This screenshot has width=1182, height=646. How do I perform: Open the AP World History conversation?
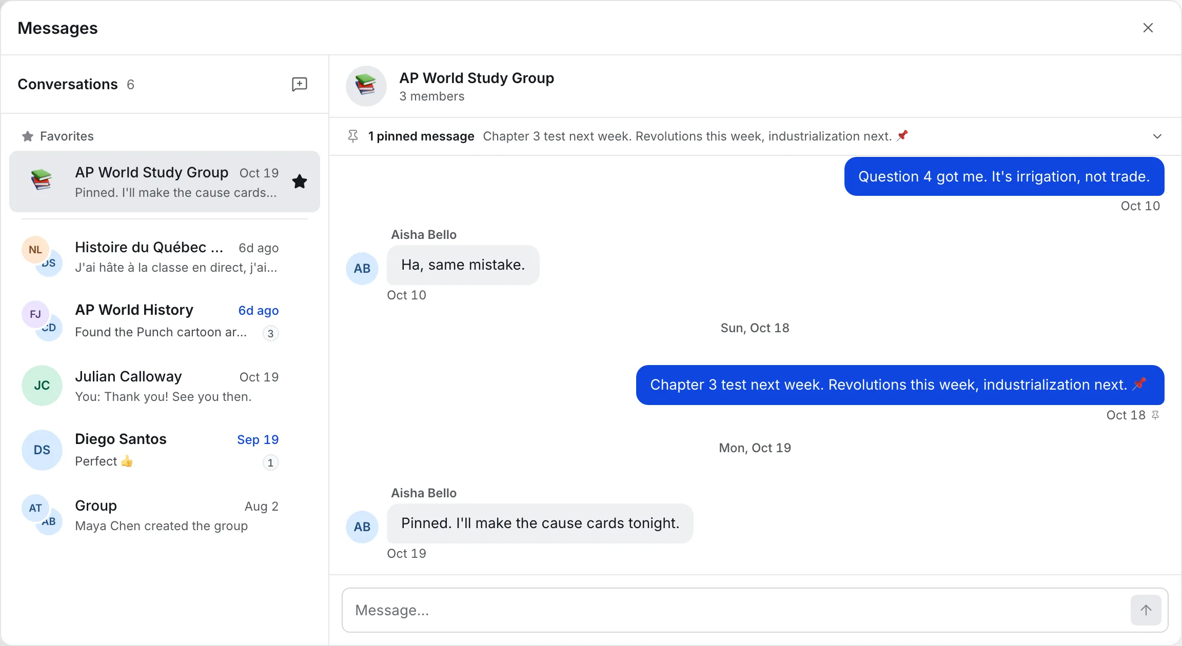(165, 321)
